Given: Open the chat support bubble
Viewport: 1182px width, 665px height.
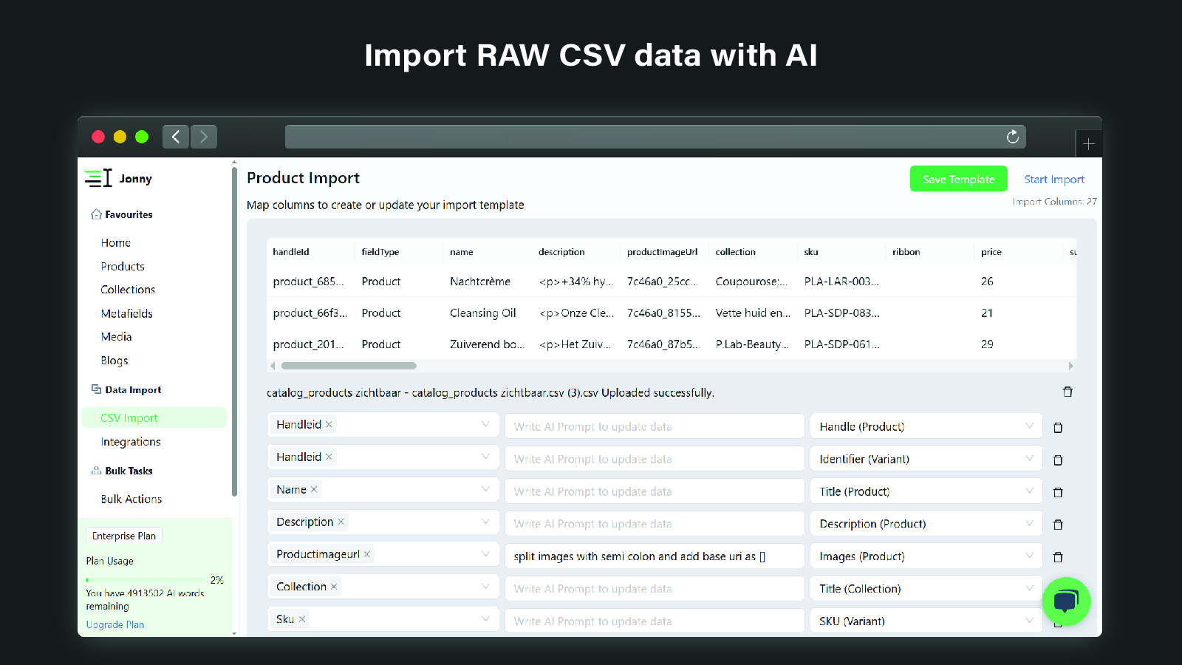Looking at the screenshot, I should 1065,601.
